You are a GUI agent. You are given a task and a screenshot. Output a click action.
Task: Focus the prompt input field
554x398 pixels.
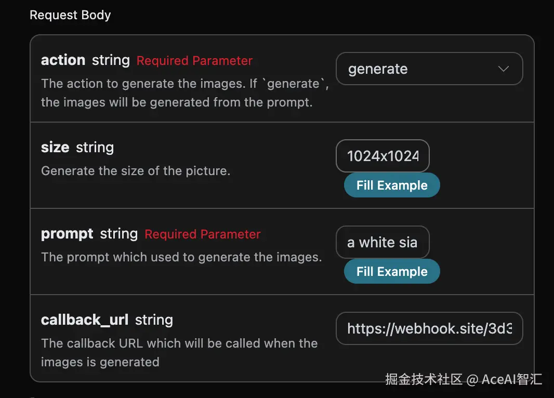(382, 242)
